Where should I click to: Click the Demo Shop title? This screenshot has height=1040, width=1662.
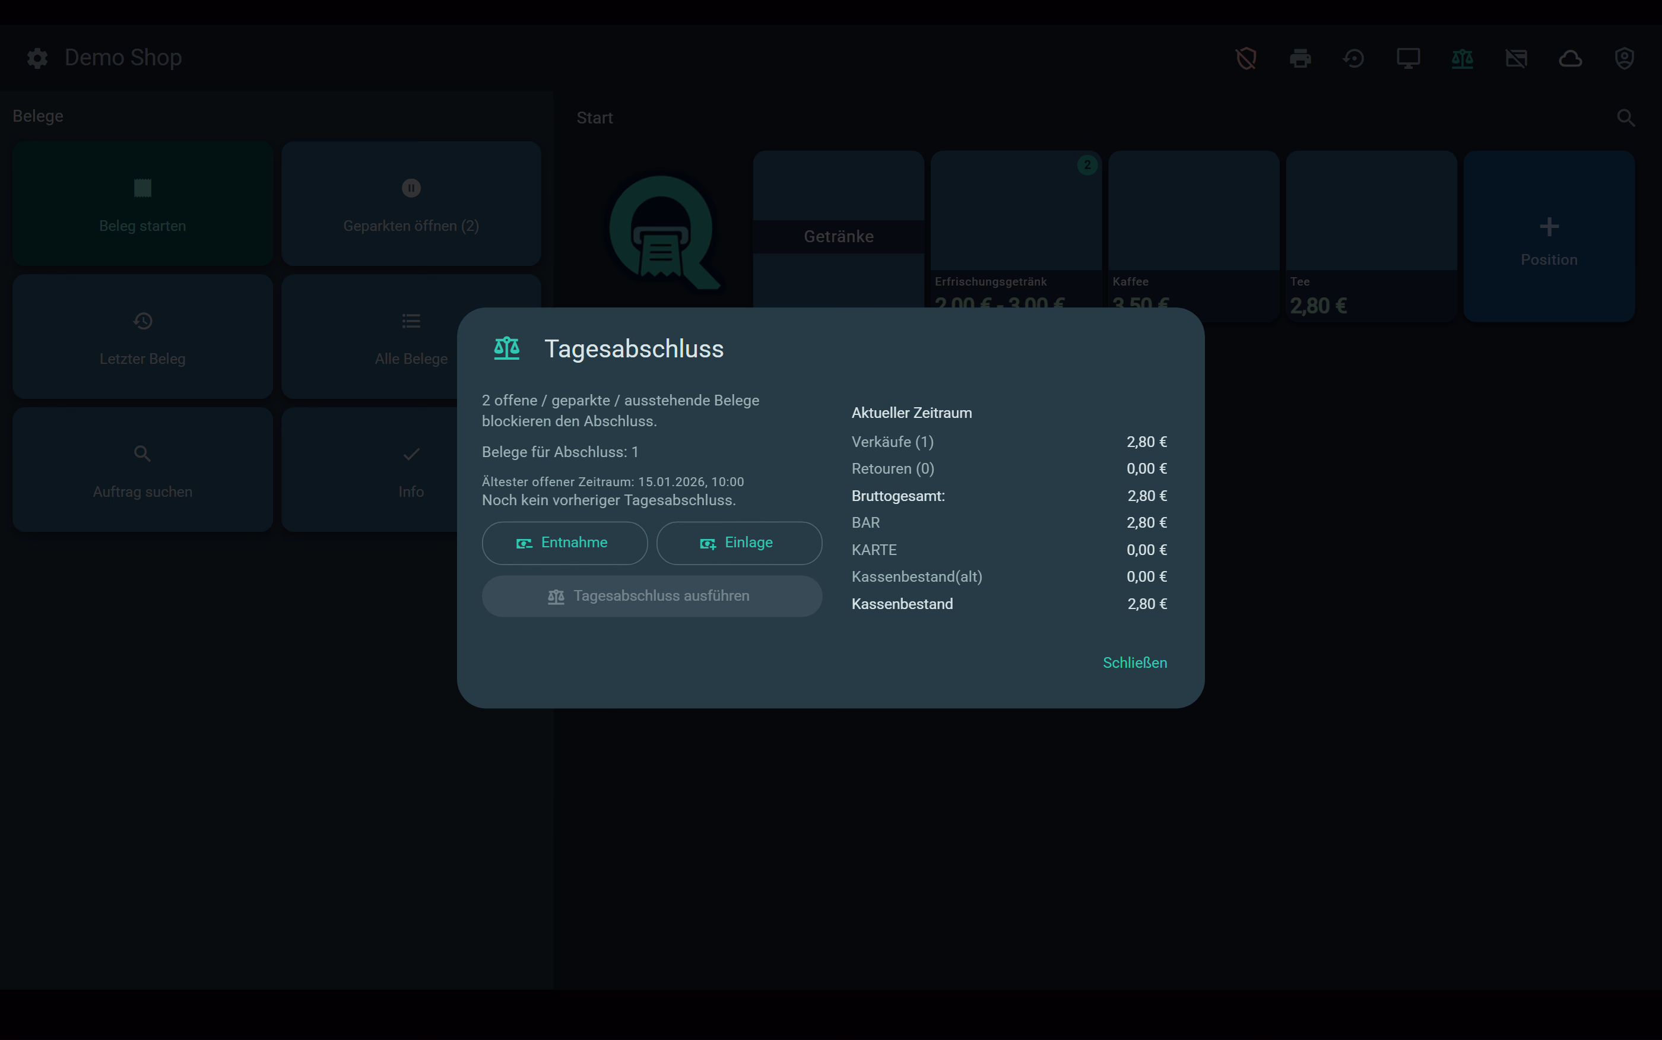click(x=123, y=58)
